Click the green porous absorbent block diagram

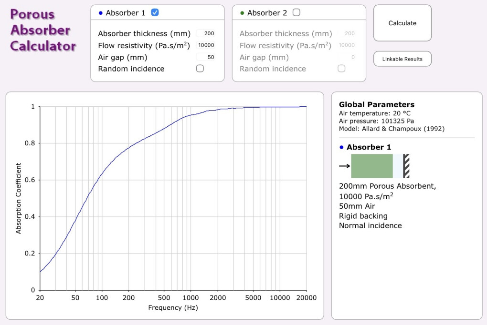[x=372, y=166]
